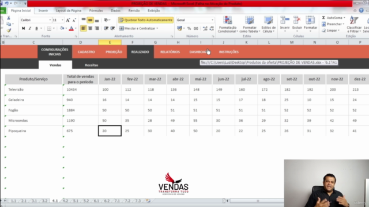The width and height of the screenshot is (369, 207).
Task: Click the Format Painter brush icon
Action: (x=9, y=30)
